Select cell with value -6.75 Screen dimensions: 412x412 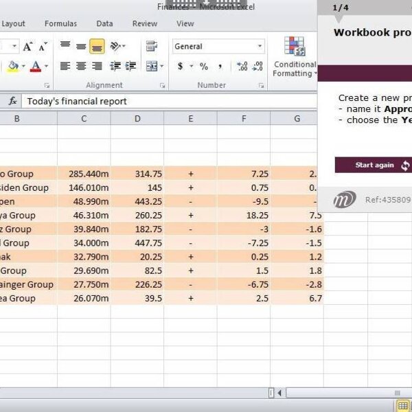tap(244, 284)
